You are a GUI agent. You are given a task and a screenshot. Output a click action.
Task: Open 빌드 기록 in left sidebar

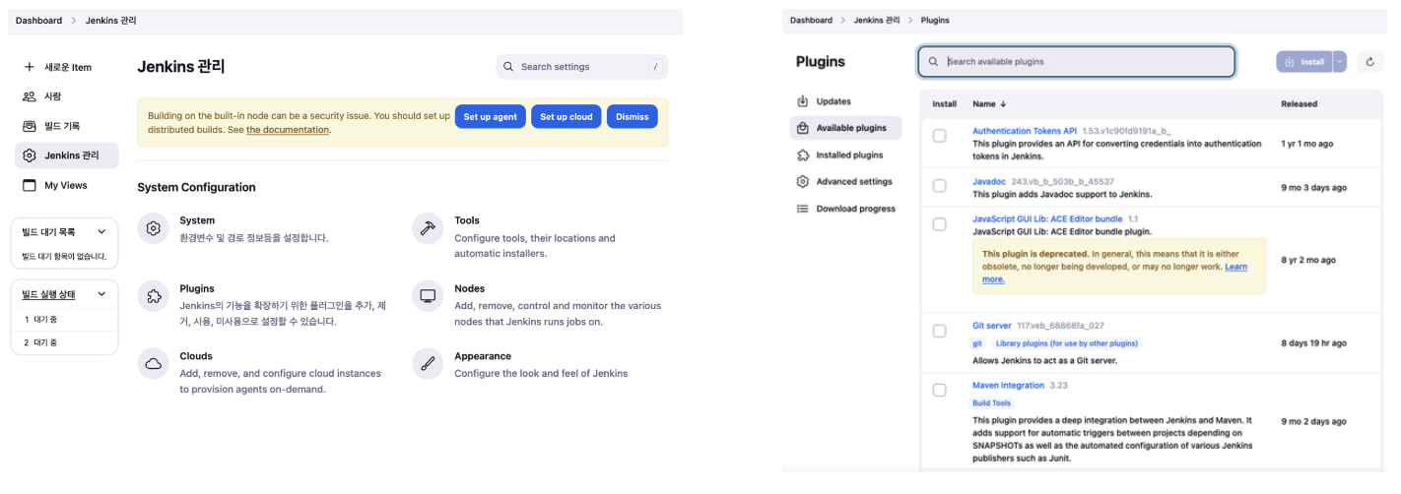67,126
